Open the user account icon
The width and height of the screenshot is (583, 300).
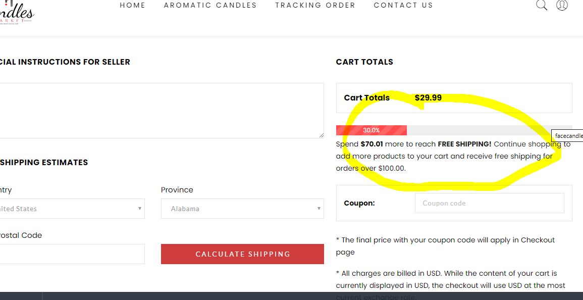click(x=562, y=6)
